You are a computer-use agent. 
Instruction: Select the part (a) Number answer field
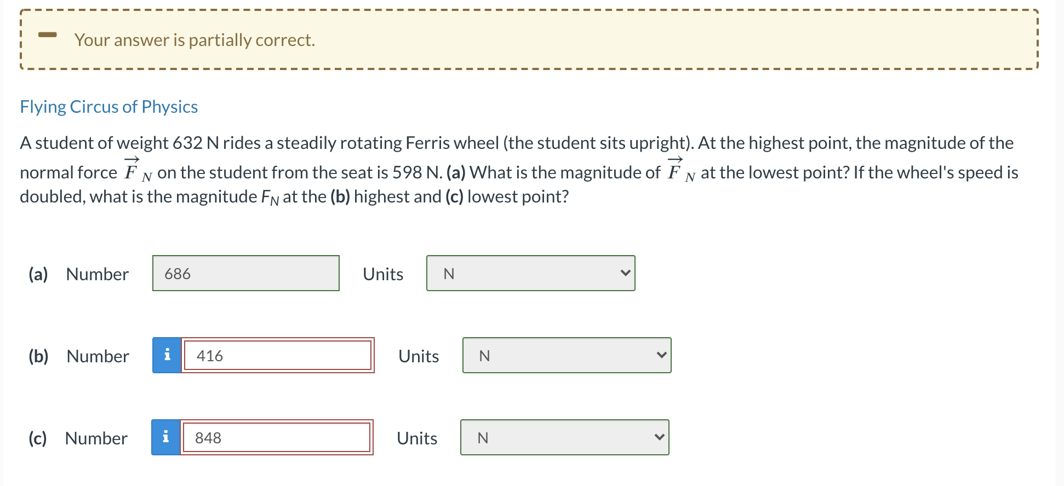click(245, 273)
